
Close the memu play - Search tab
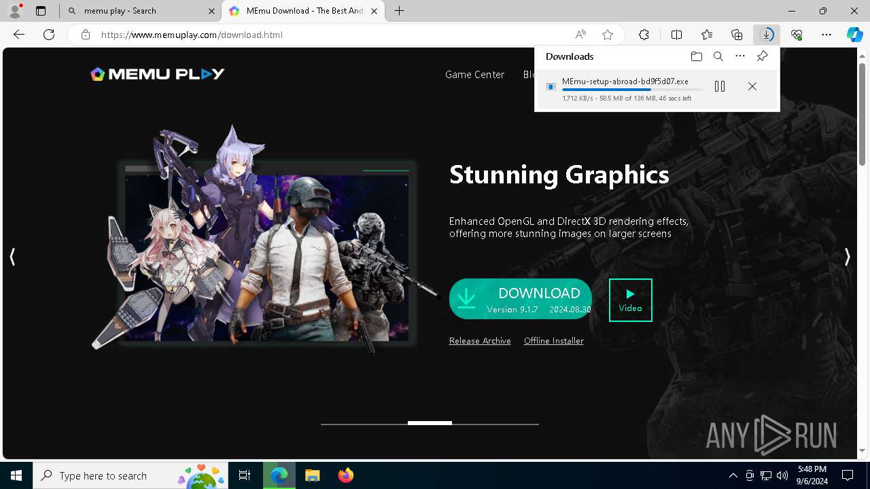pyautogui.click(x=211, y=11)
